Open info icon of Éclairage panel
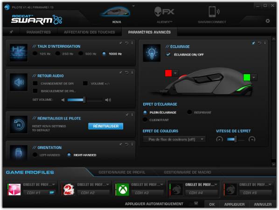 [x=265, y=43]
